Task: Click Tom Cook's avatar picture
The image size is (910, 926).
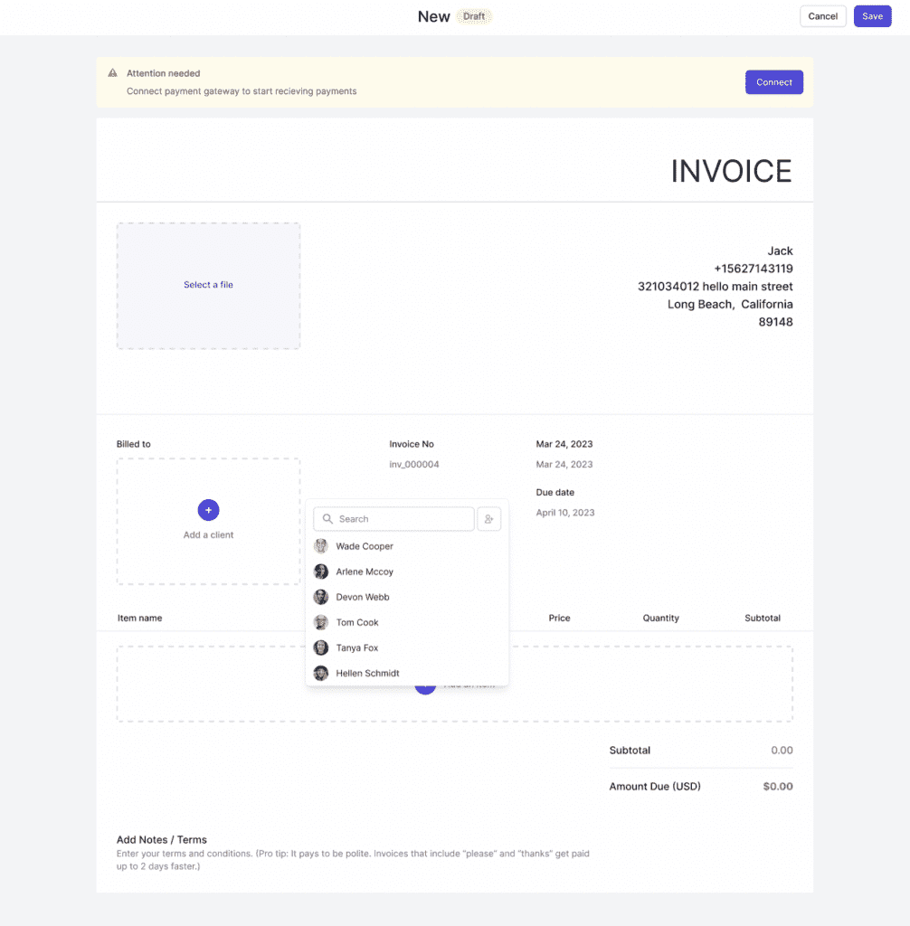Action: [x=321, y=622]
